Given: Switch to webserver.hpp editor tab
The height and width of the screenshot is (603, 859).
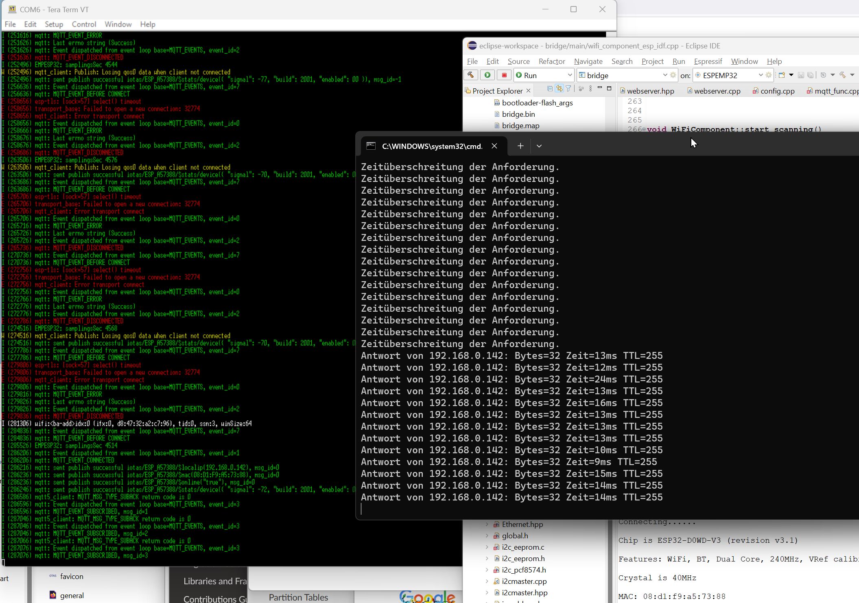Looking at the screenshot, I should [647, 91].
